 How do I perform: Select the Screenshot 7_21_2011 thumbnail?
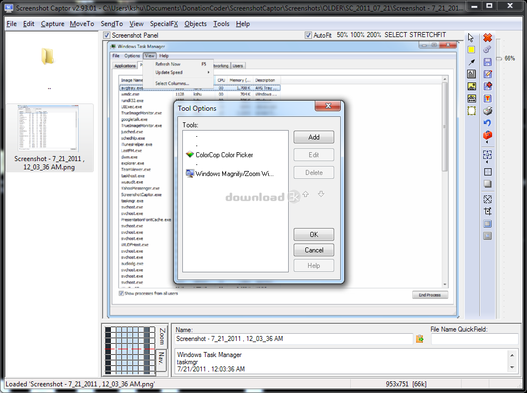pos(49,138)
